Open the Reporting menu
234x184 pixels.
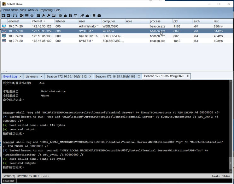coord(46,10)
